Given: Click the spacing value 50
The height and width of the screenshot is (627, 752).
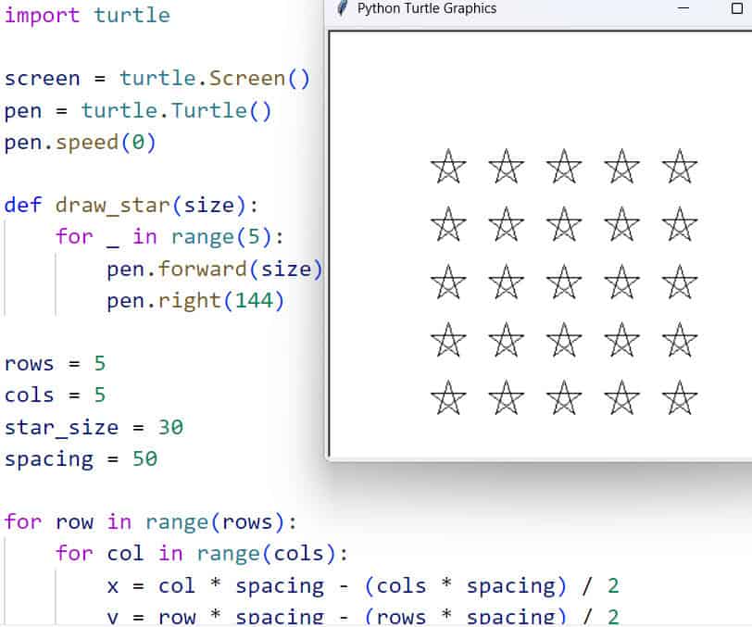Looking at the screenshot, I should click(144, 459).
